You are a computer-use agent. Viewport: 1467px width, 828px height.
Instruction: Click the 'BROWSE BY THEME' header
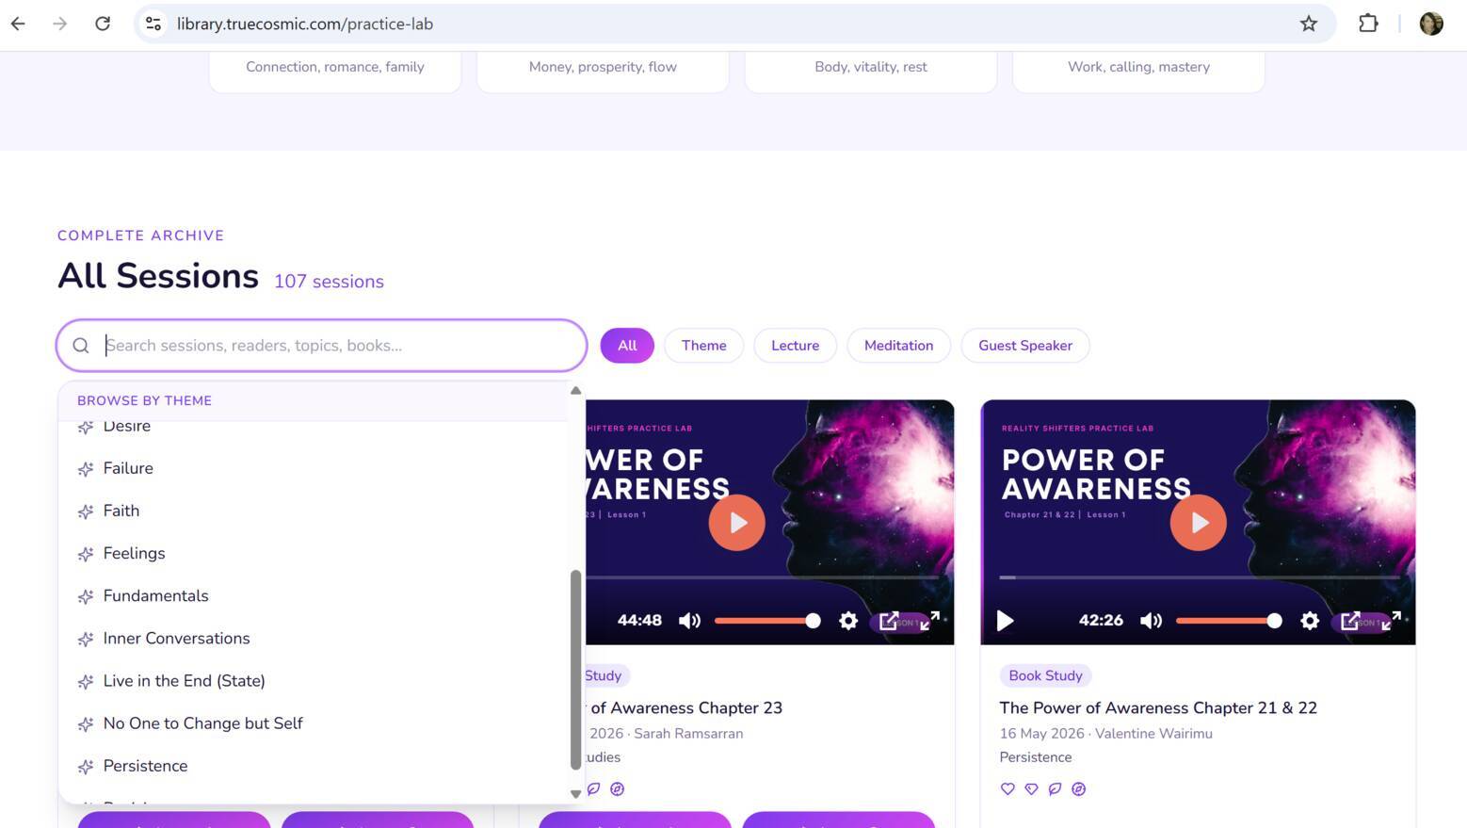[x=144, y=400]
